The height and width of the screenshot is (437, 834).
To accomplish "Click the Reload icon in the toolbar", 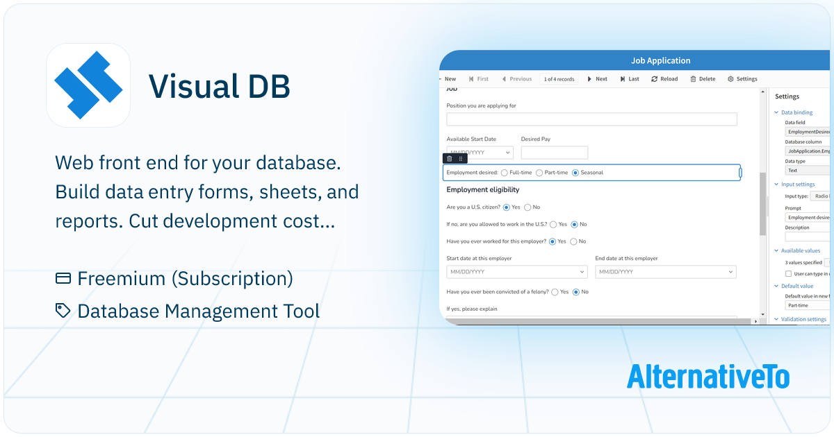I will tap(654, 78).
